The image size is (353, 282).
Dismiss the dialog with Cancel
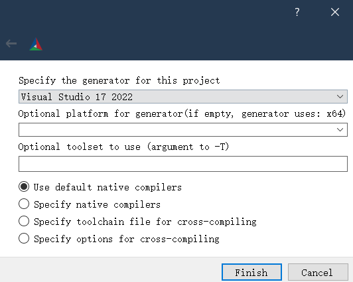(318, 272)
